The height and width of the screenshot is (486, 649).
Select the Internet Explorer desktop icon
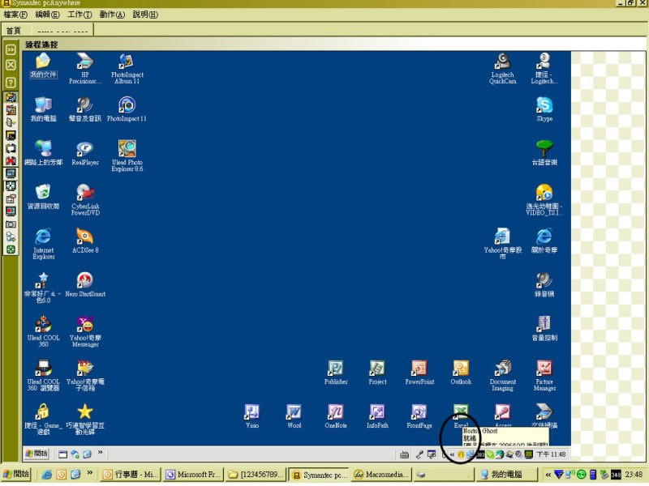tap(44, 244)
